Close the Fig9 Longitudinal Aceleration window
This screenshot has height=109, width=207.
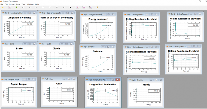click(118, 80)
